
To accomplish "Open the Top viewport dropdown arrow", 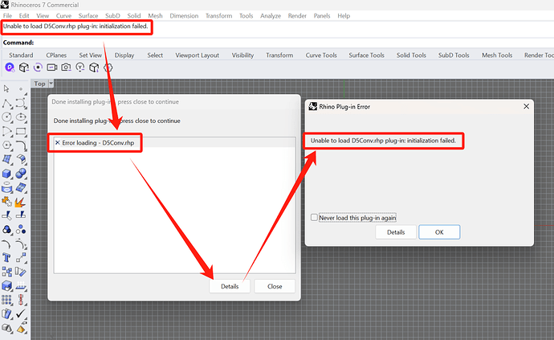I will (51, 84).
